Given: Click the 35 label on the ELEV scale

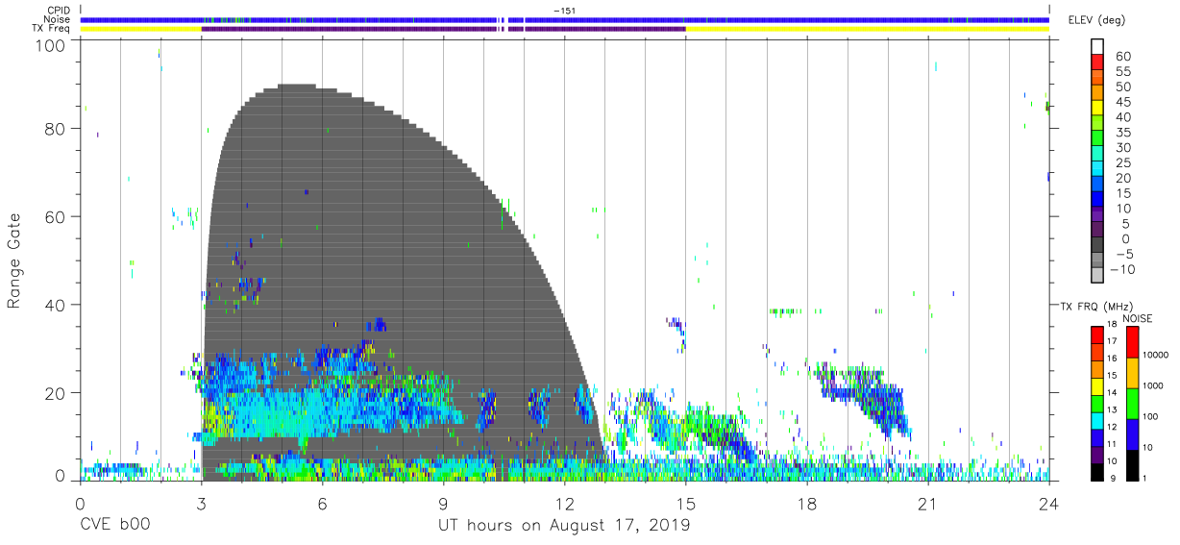Looking at the screenshot, I should 1121,133.
